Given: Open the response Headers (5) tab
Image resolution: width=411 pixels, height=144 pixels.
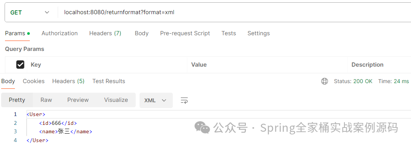Looking at the screenshot, I should (x=68, y=81).
